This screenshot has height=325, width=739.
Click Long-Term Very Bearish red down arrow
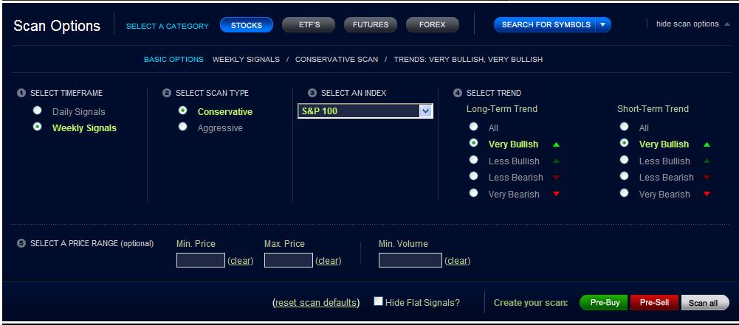556,195
